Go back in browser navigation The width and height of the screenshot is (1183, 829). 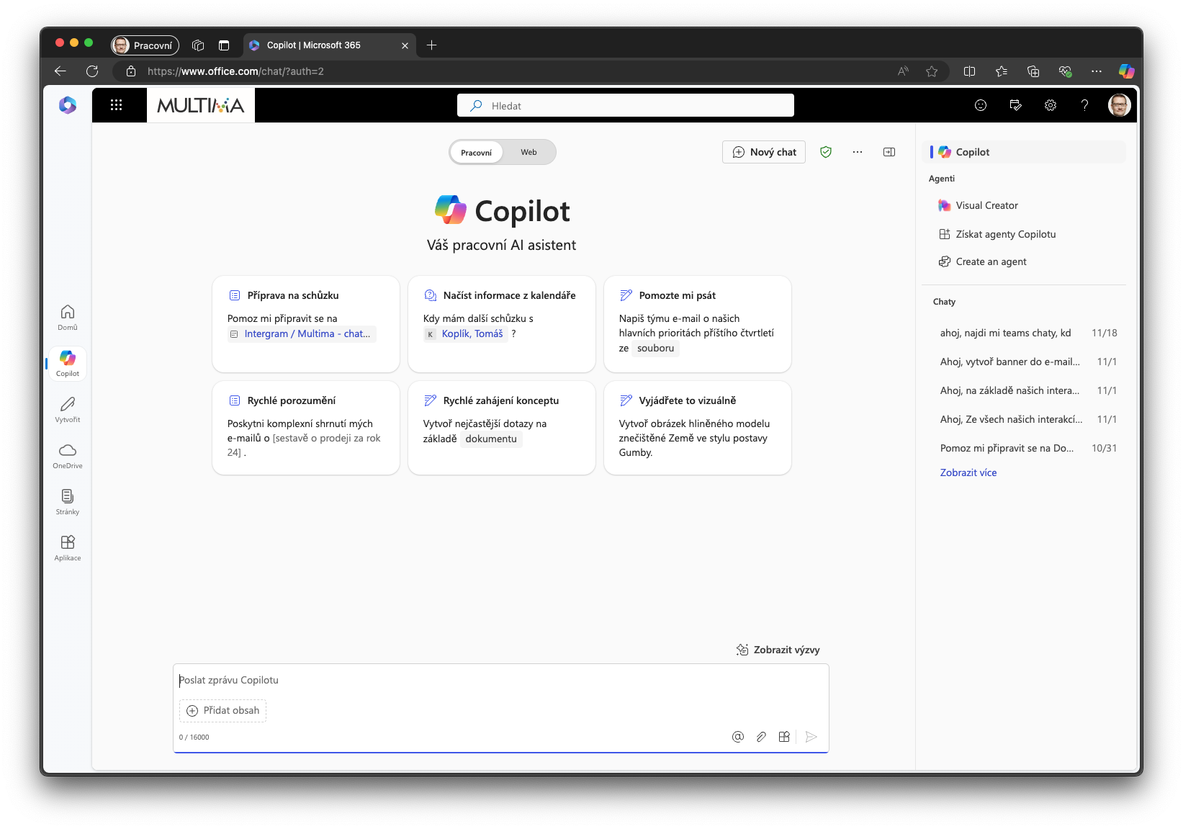tap(60, 71)
